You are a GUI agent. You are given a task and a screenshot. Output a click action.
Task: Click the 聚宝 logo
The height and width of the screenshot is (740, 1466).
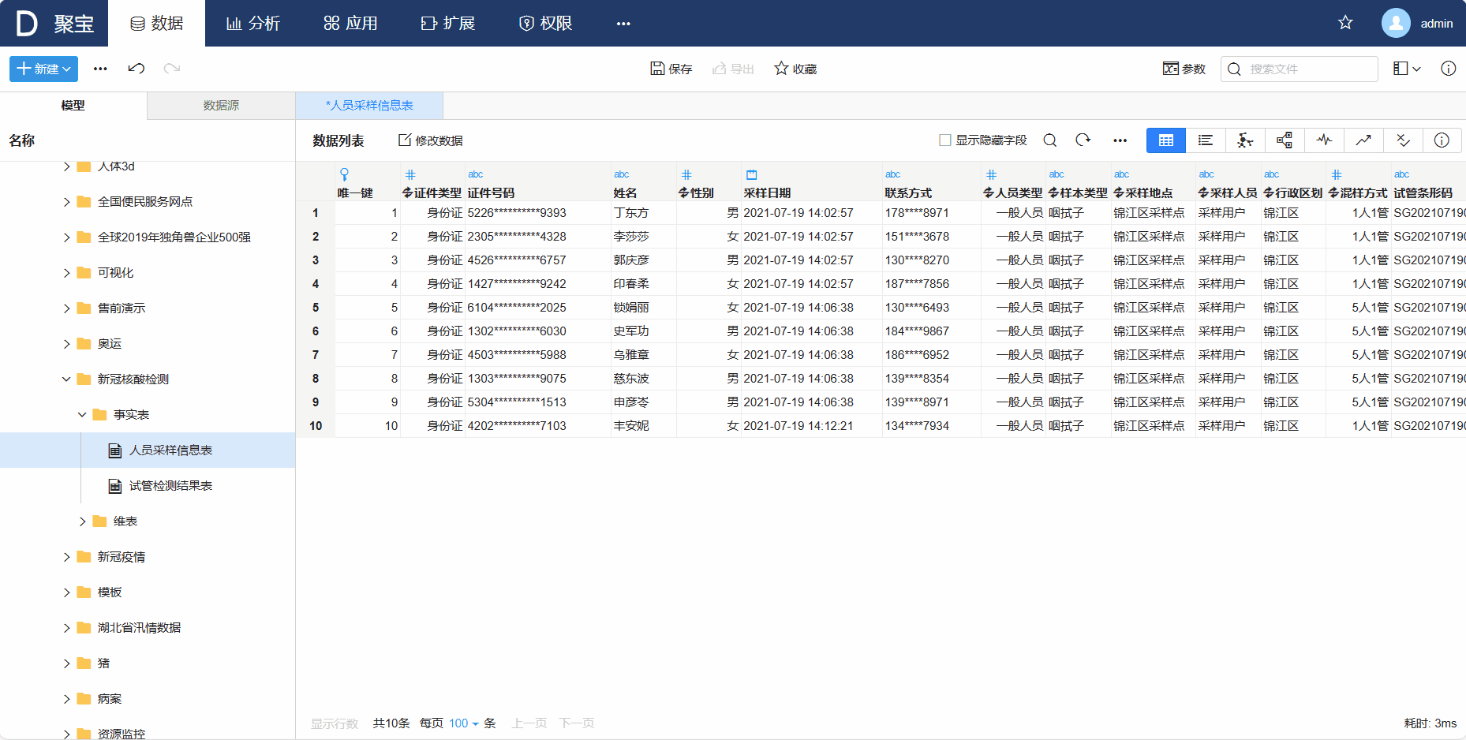point(54,24)
